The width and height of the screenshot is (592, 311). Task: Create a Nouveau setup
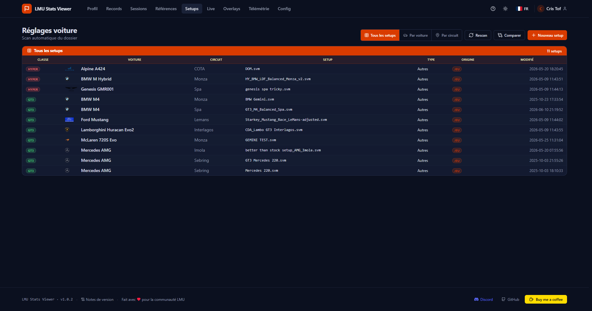[x=547, y=35]
